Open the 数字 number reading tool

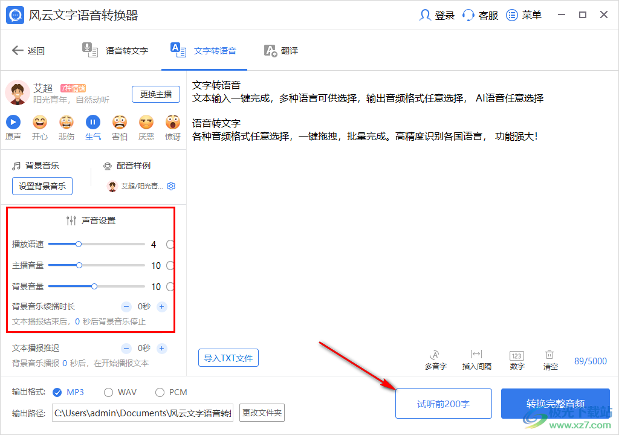click(x=517, y=360)
